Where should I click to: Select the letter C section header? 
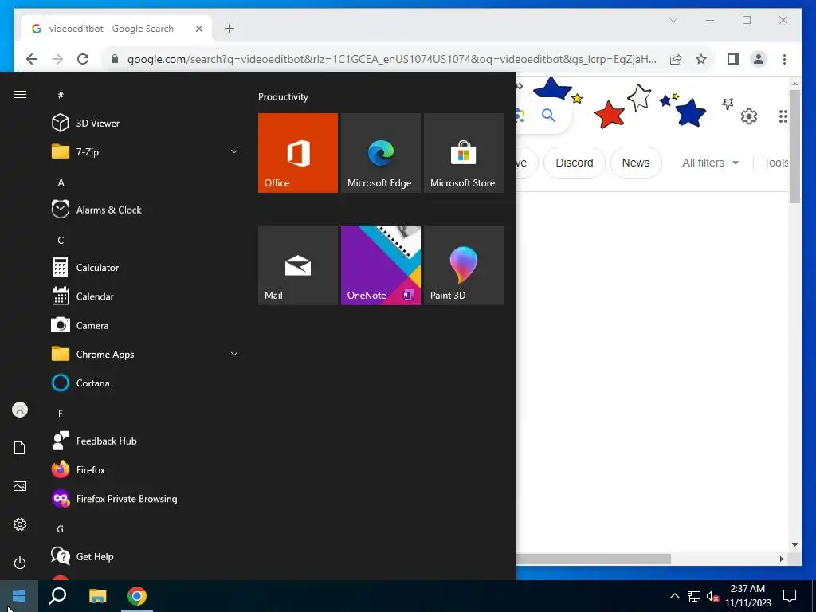pos(61,240)
